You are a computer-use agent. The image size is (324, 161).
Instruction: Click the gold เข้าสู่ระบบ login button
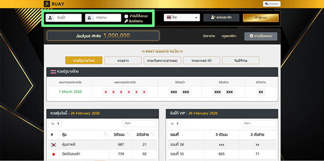[x=261, y=18]
